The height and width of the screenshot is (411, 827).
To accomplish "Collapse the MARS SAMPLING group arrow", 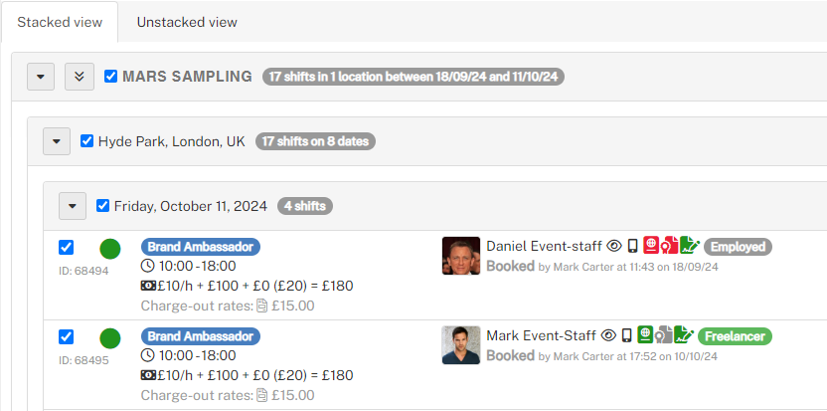I will pyautogui.click(x=41, y=77).
